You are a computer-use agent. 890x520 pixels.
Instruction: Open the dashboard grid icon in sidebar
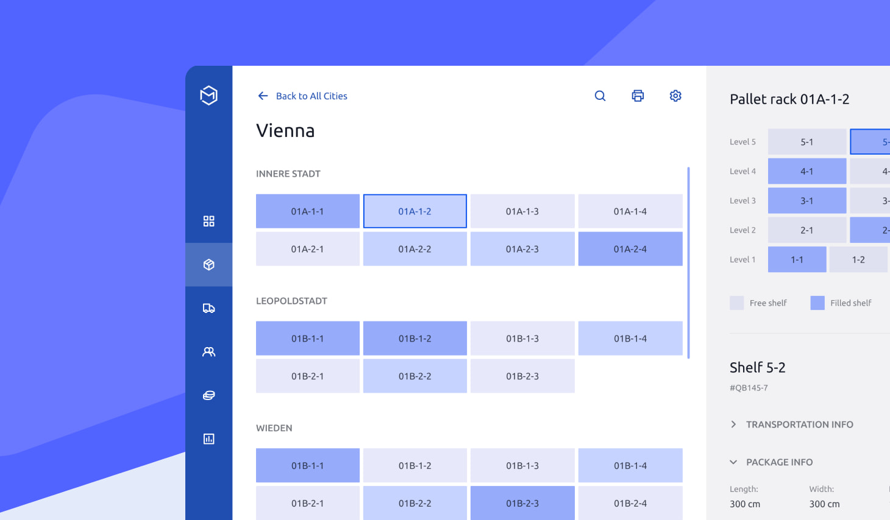(208, 221)
